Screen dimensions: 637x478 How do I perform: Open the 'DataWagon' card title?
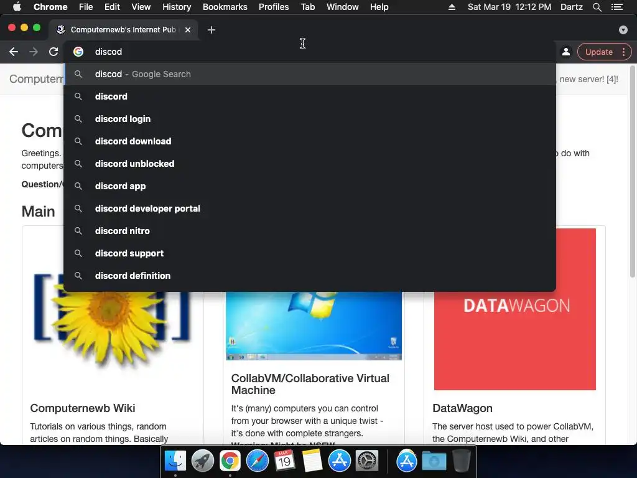462,408
